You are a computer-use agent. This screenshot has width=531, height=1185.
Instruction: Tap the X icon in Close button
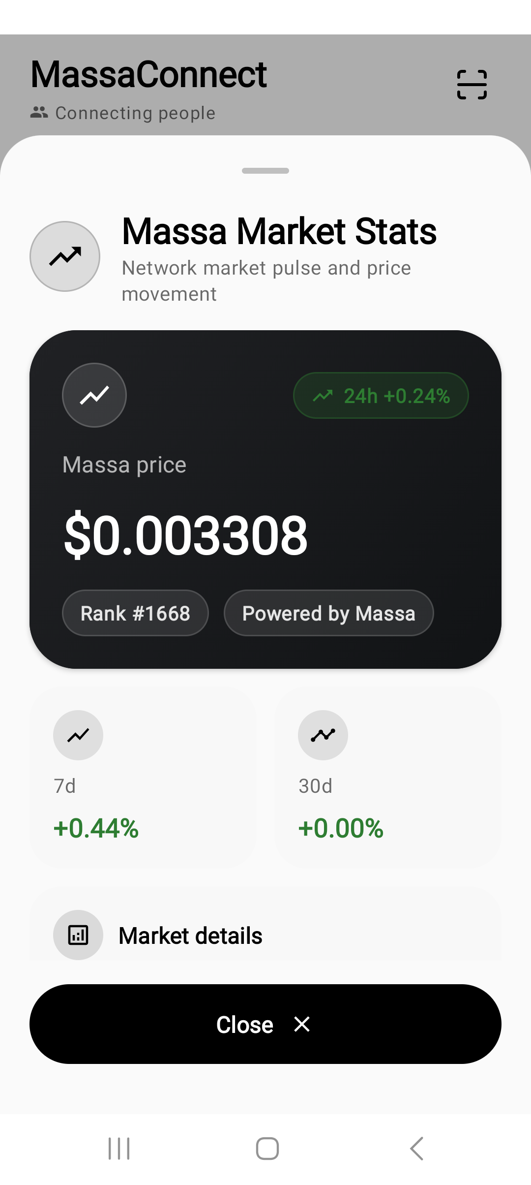point(302,1024)
